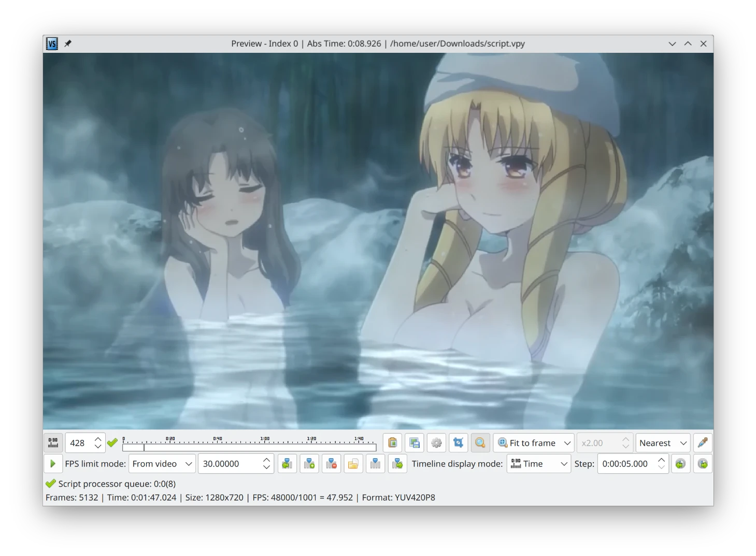Remove the current frame bookmark

[x=331, y=464]
